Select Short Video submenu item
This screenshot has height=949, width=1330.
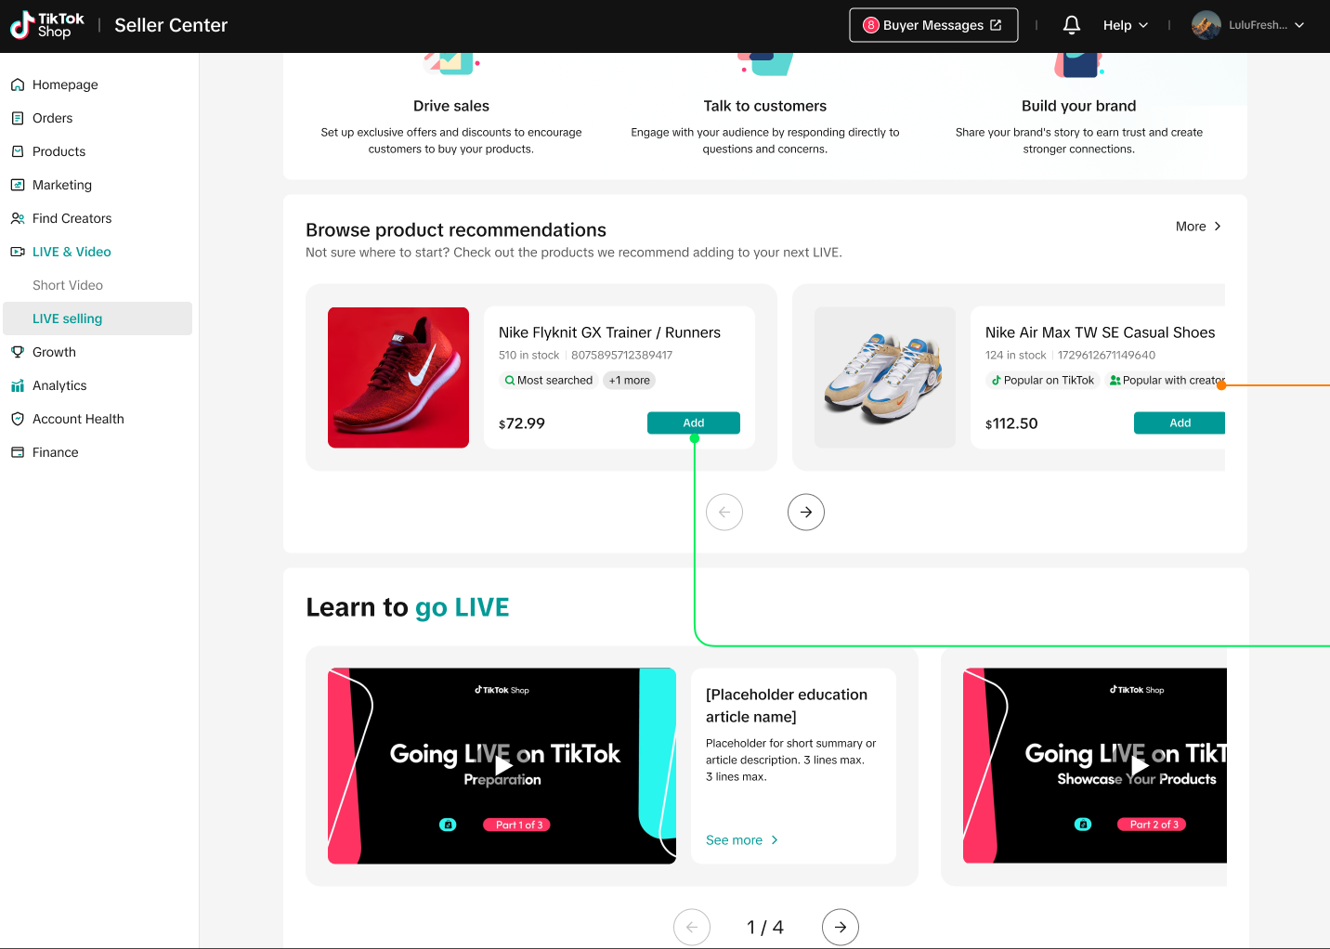click(68, 285)
